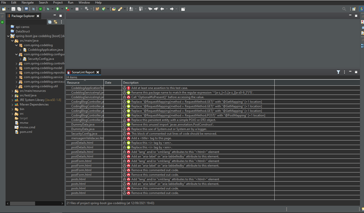364x213 pixels.
Task: Click the Save icon in toolbar
Action: coord(13,9)
